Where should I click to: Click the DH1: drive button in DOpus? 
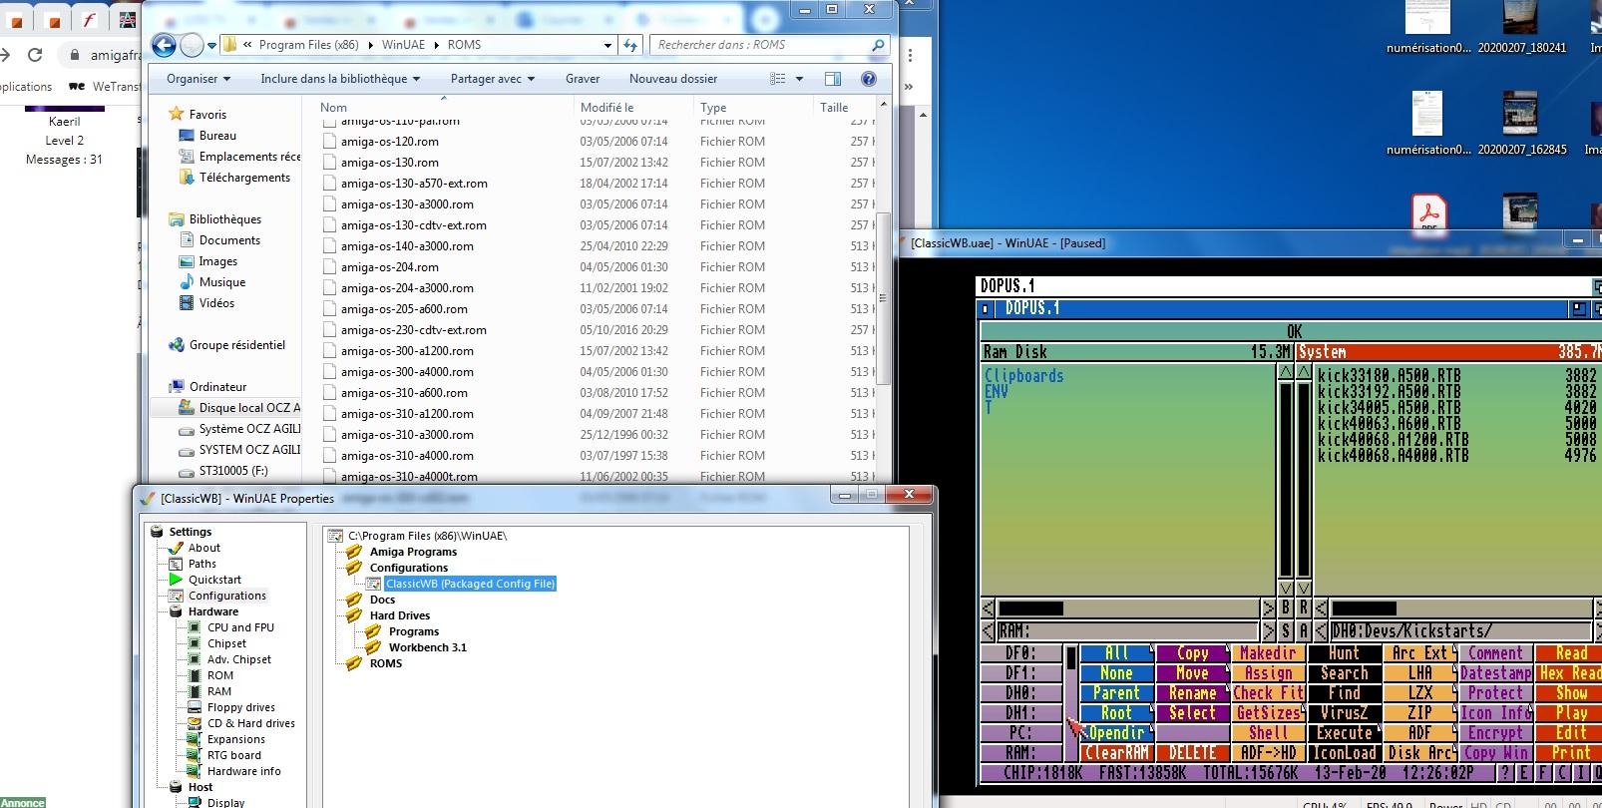tap(1020, 713)
